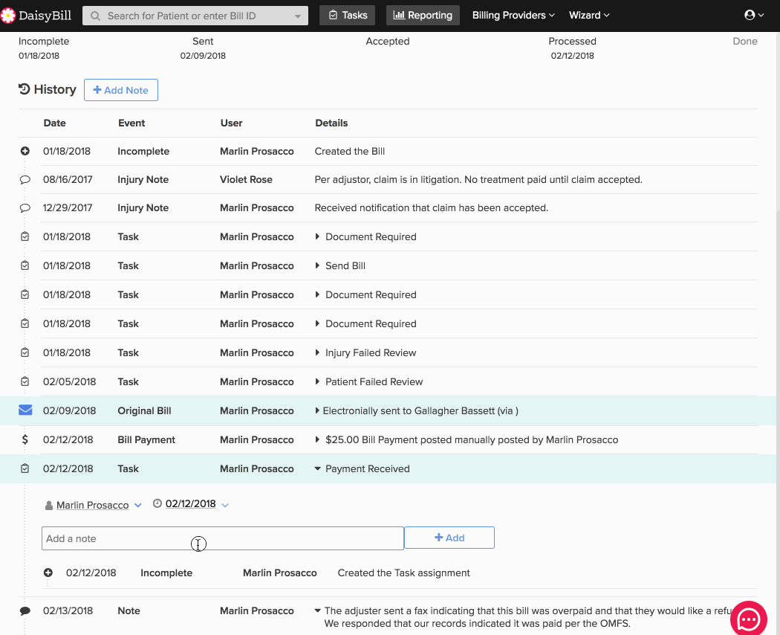Click speech bubble icon for 12/29/2017 Injury Note
780x635 pixels.
click(25, 208)
